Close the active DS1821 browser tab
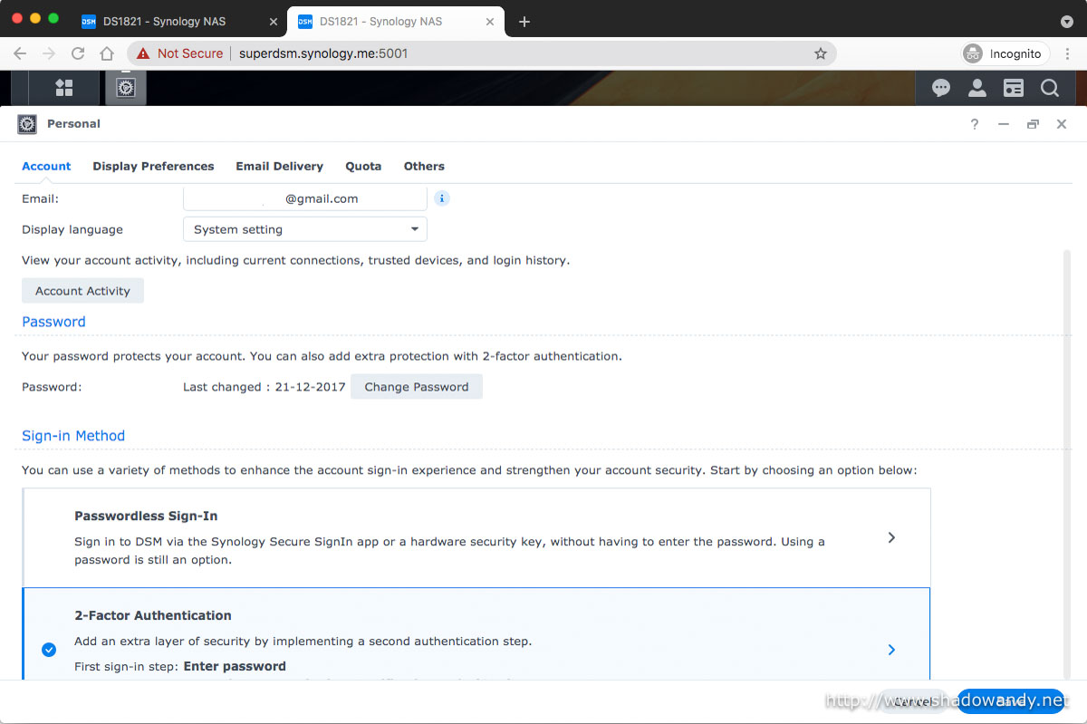Viewport: 1087px width, 724px height. pos(491,22)
